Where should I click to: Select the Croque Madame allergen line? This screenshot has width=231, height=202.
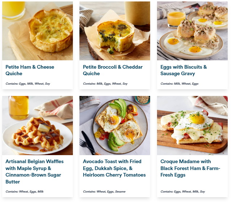click(183, 191)
